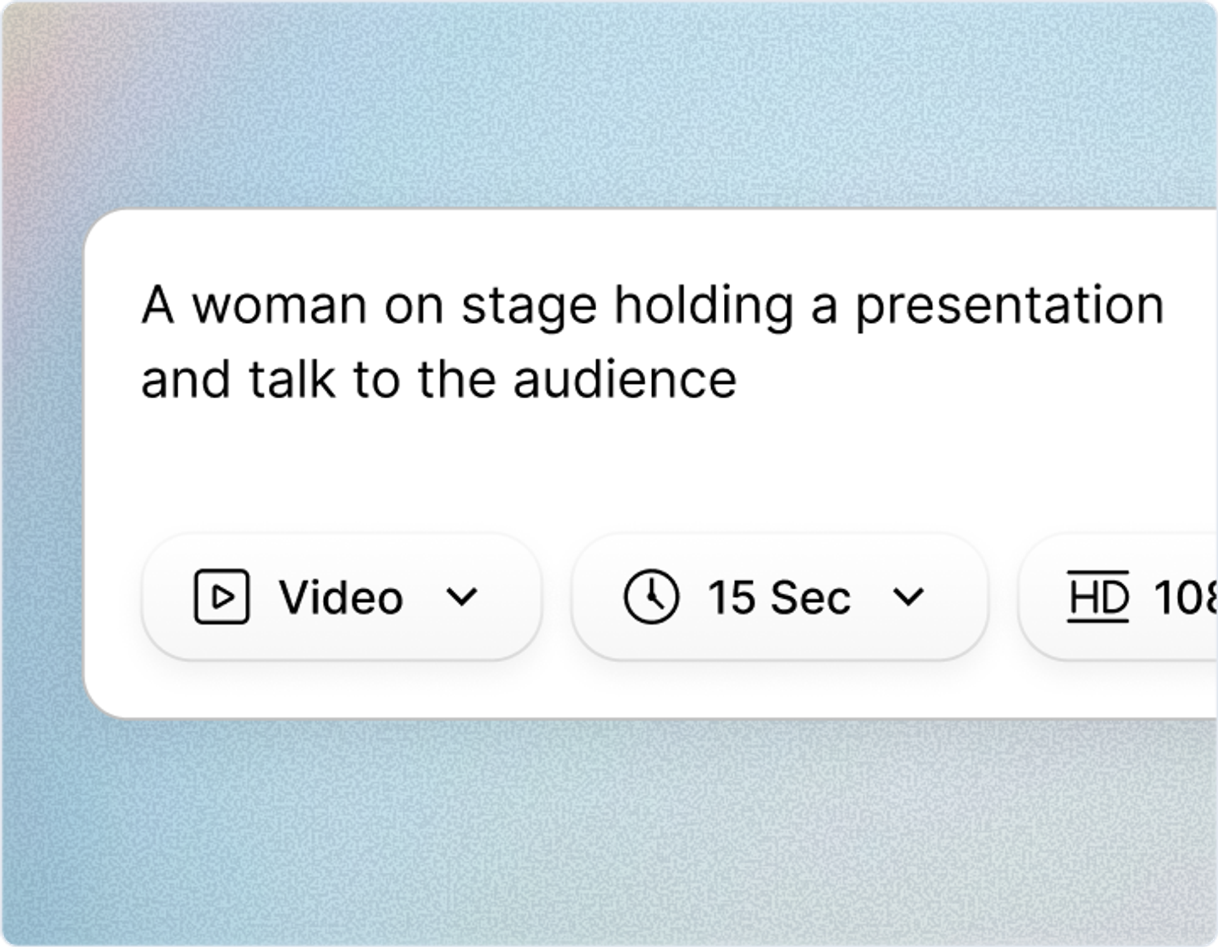This screenshot has height=947, width=1218.
Task: Click the word "holding" in the prompt
Action: (x=704, y=306)
